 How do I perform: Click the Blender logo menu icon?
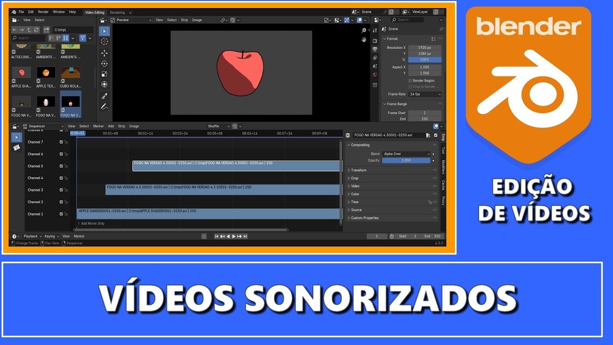[x=14, y=12]
